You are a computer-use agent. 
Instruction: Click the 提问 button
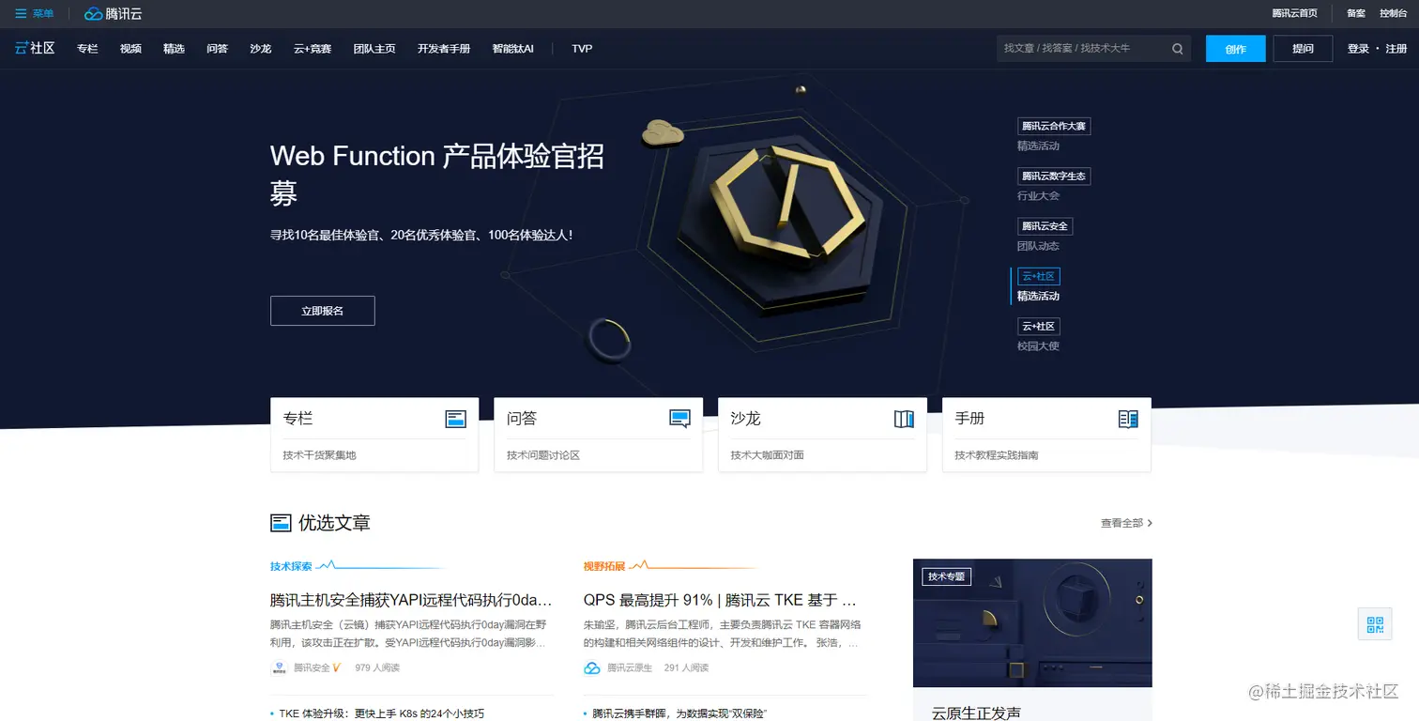(x=1303, y=49)
